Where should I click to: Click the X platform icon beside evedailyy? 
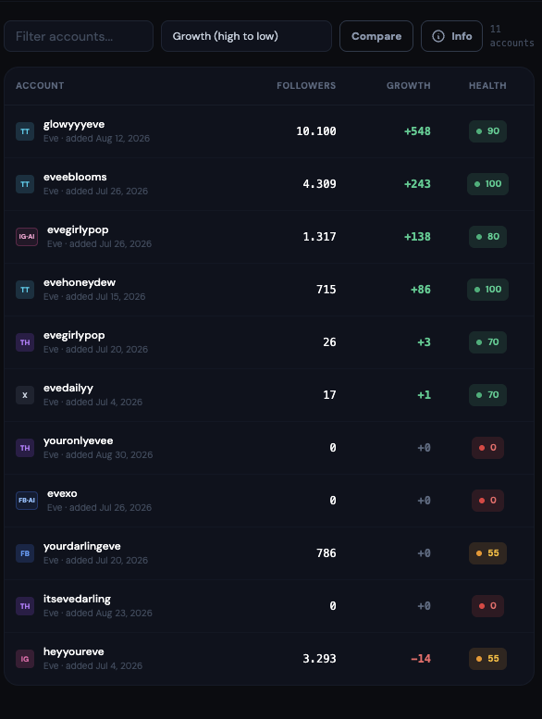pos(25,395)
